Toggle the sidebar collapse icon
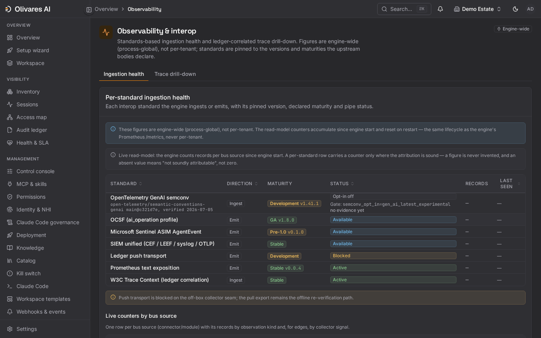This screenshot has height=338, width=541. 89,9
